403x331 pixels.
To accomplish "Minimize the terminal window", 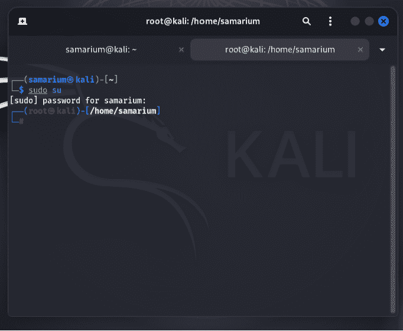I will pyautogui.click(x=355, y=21).
